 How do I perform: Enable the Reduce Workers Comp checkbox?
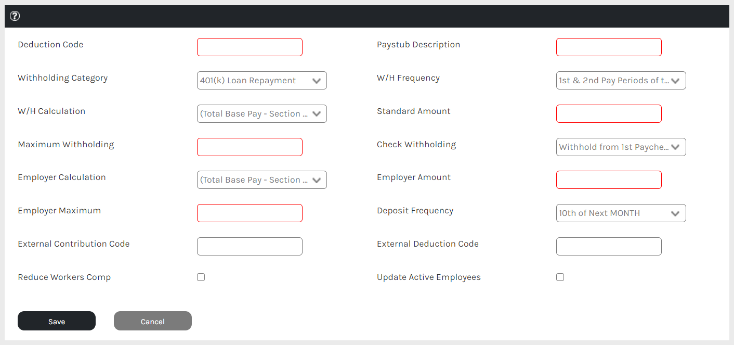[x=201, y=277]
